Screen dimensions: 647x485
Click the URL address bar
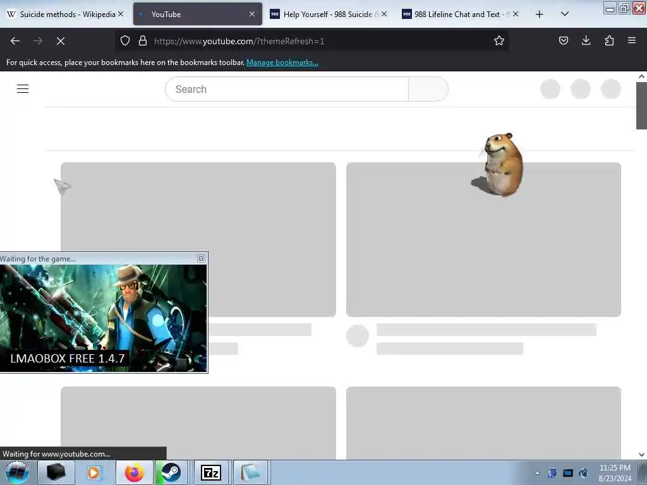coord(311,41)
